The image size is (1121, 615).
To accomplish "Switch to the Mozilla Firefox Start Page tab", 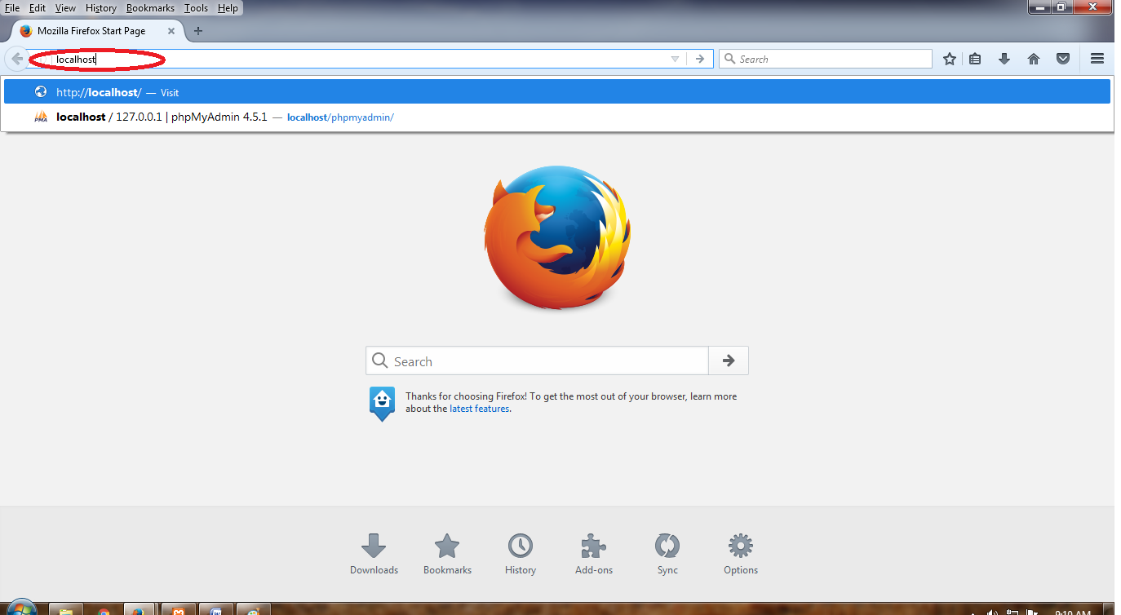I will click(x=90, y=30).
